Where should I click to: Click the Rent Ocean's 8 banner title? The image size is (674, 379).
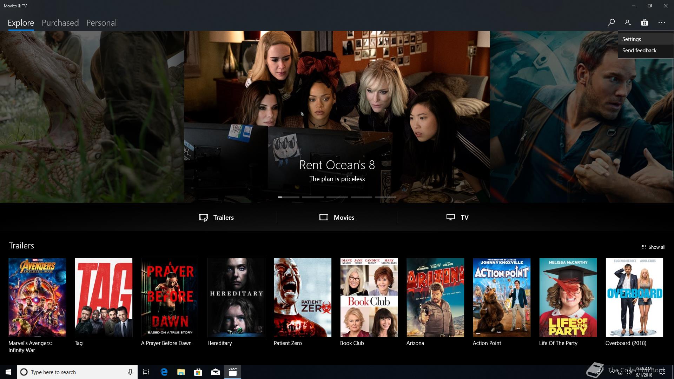click(337, 165)
